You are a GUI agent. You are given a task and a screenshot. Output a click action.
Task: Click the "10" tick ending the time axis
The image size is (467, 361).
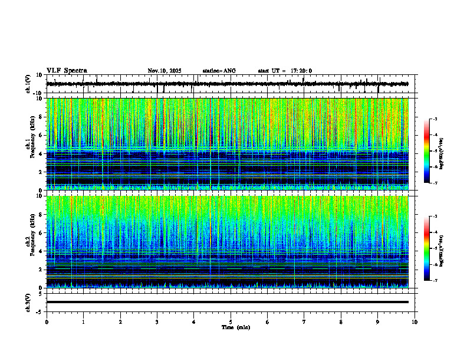(415, 322)
